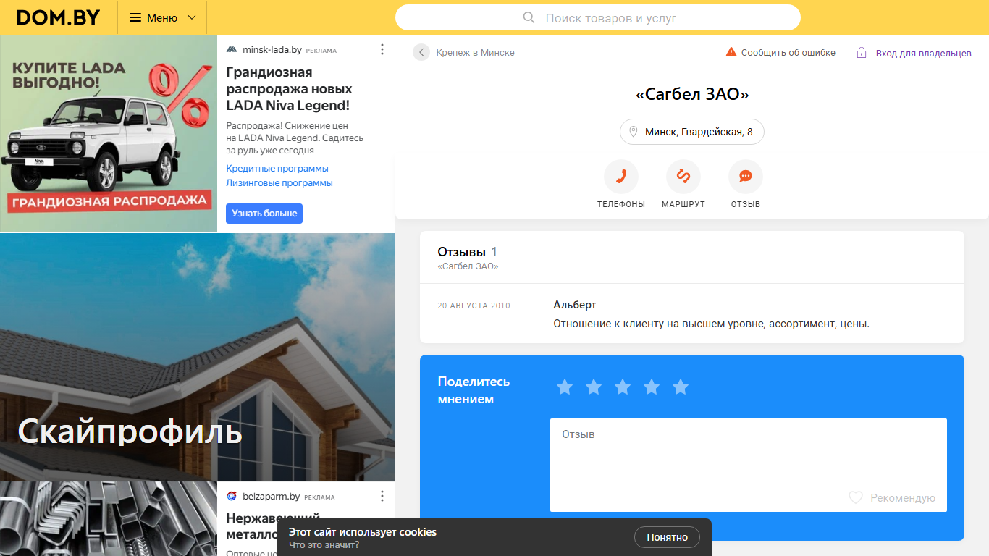The image size is (989, 556).
Task: Open the belzaparm.by ad three-dot menu
Action: [x=382, y=496]
